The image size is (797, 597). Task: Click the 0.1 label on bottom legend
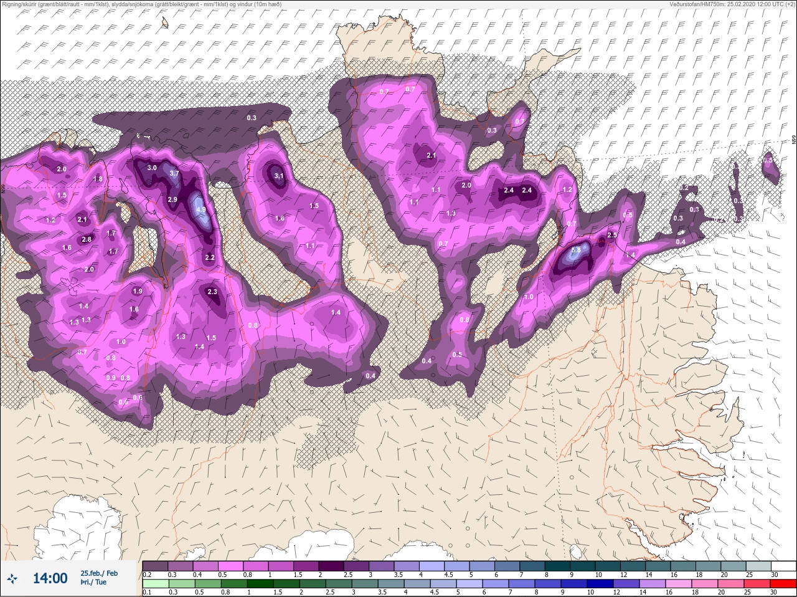click(x=147, y=593)
